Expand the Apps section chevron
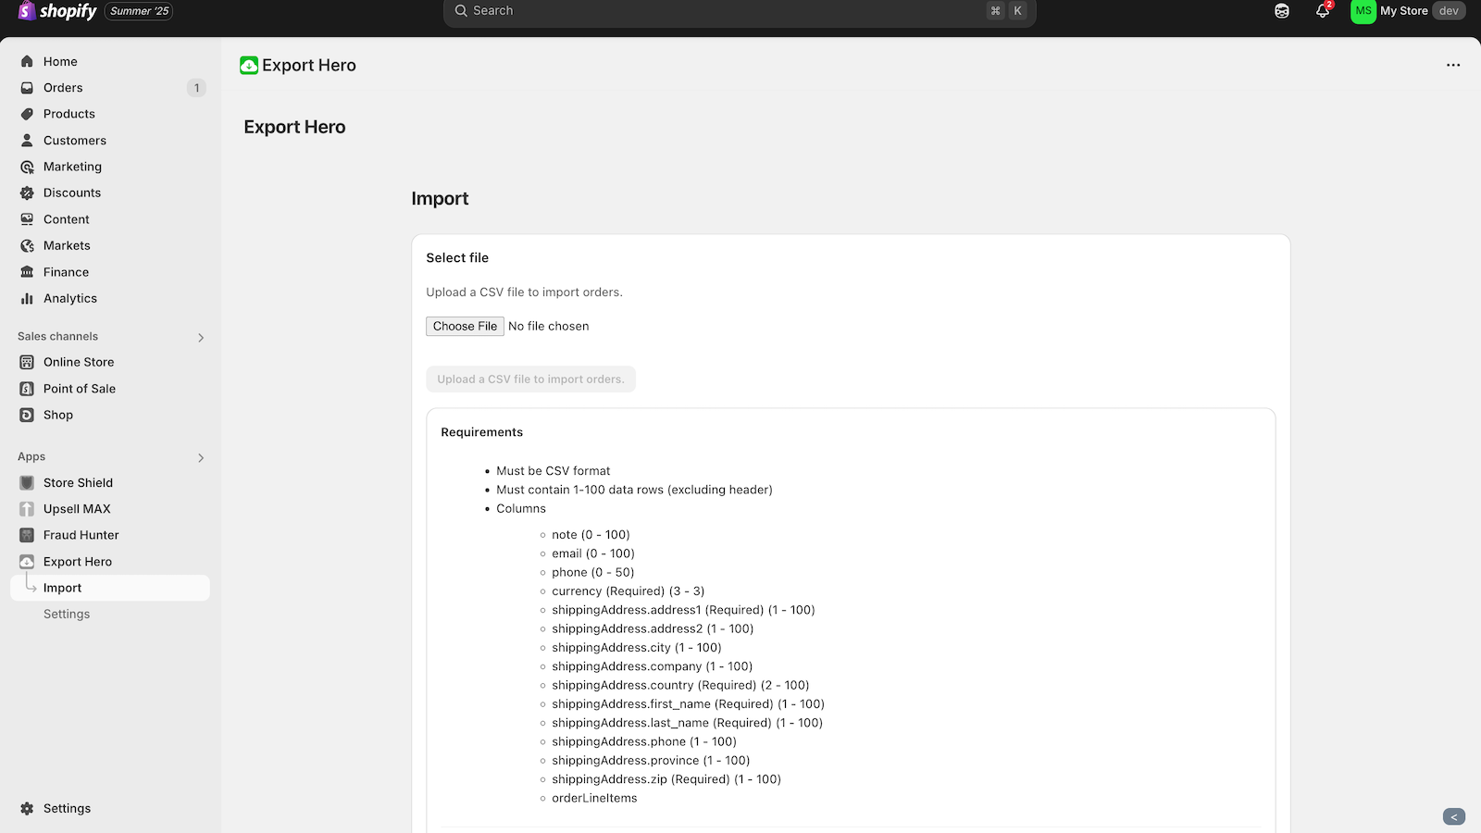This screenshot has width=1481, height=833. [x=201, y=458]
